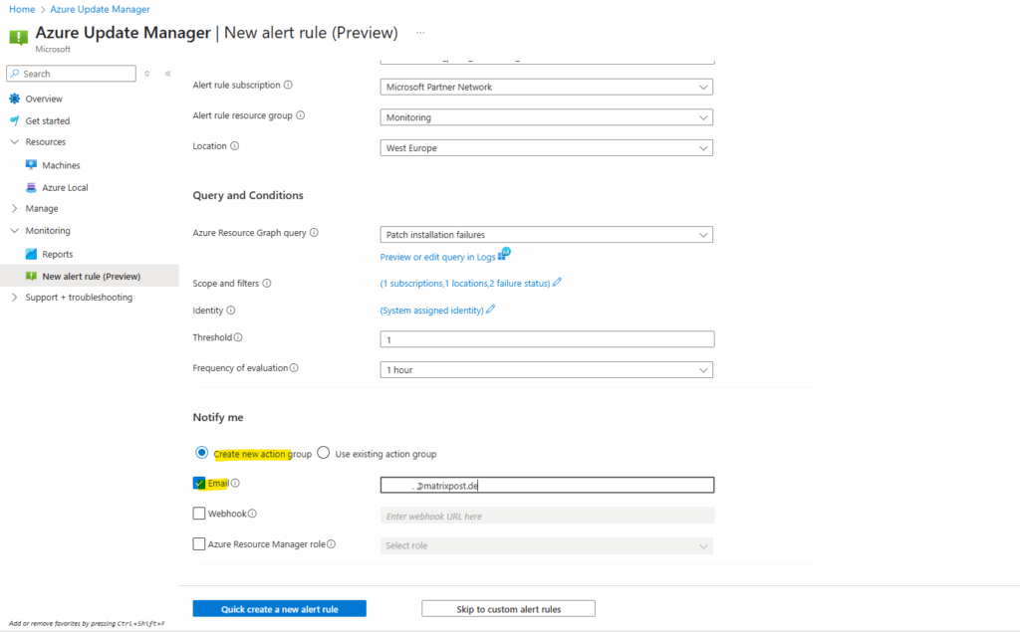
Task: Show info for Frequency of evaluation
Action: point(294,368)
